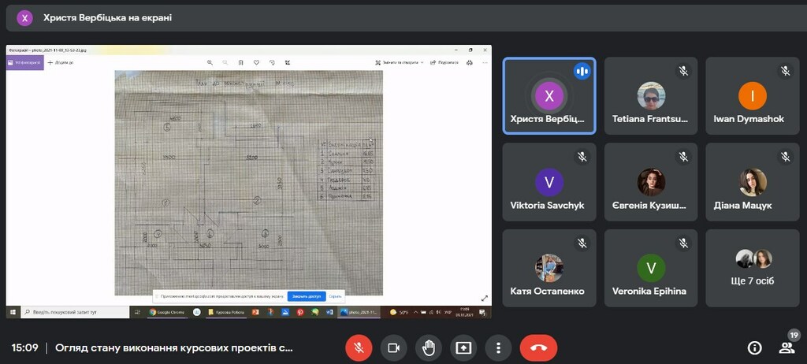Screen dimensions: 807x364
Task: Click the 'Поділитися' share button
Action: coord(444,62)
